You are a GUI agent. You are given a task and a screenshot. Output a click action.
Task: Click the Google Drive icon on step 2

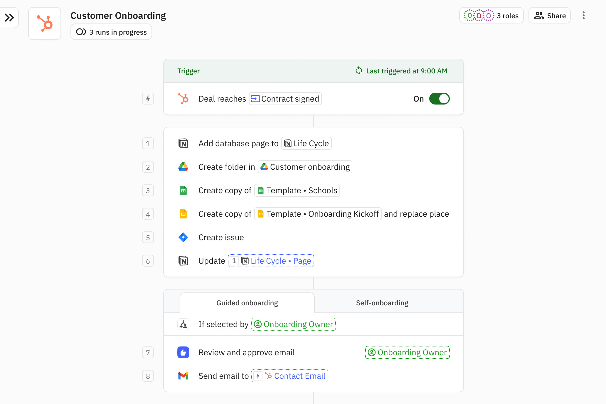[183, 167]
